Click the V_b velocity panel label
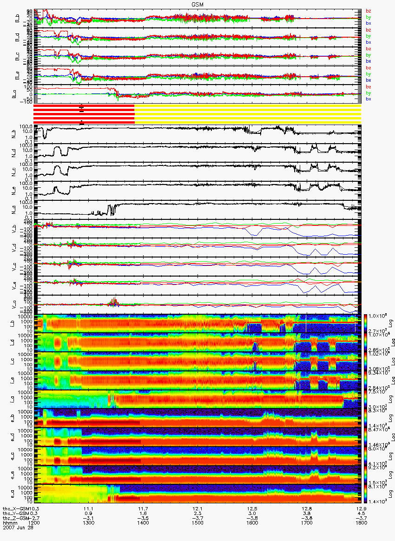 14,228
